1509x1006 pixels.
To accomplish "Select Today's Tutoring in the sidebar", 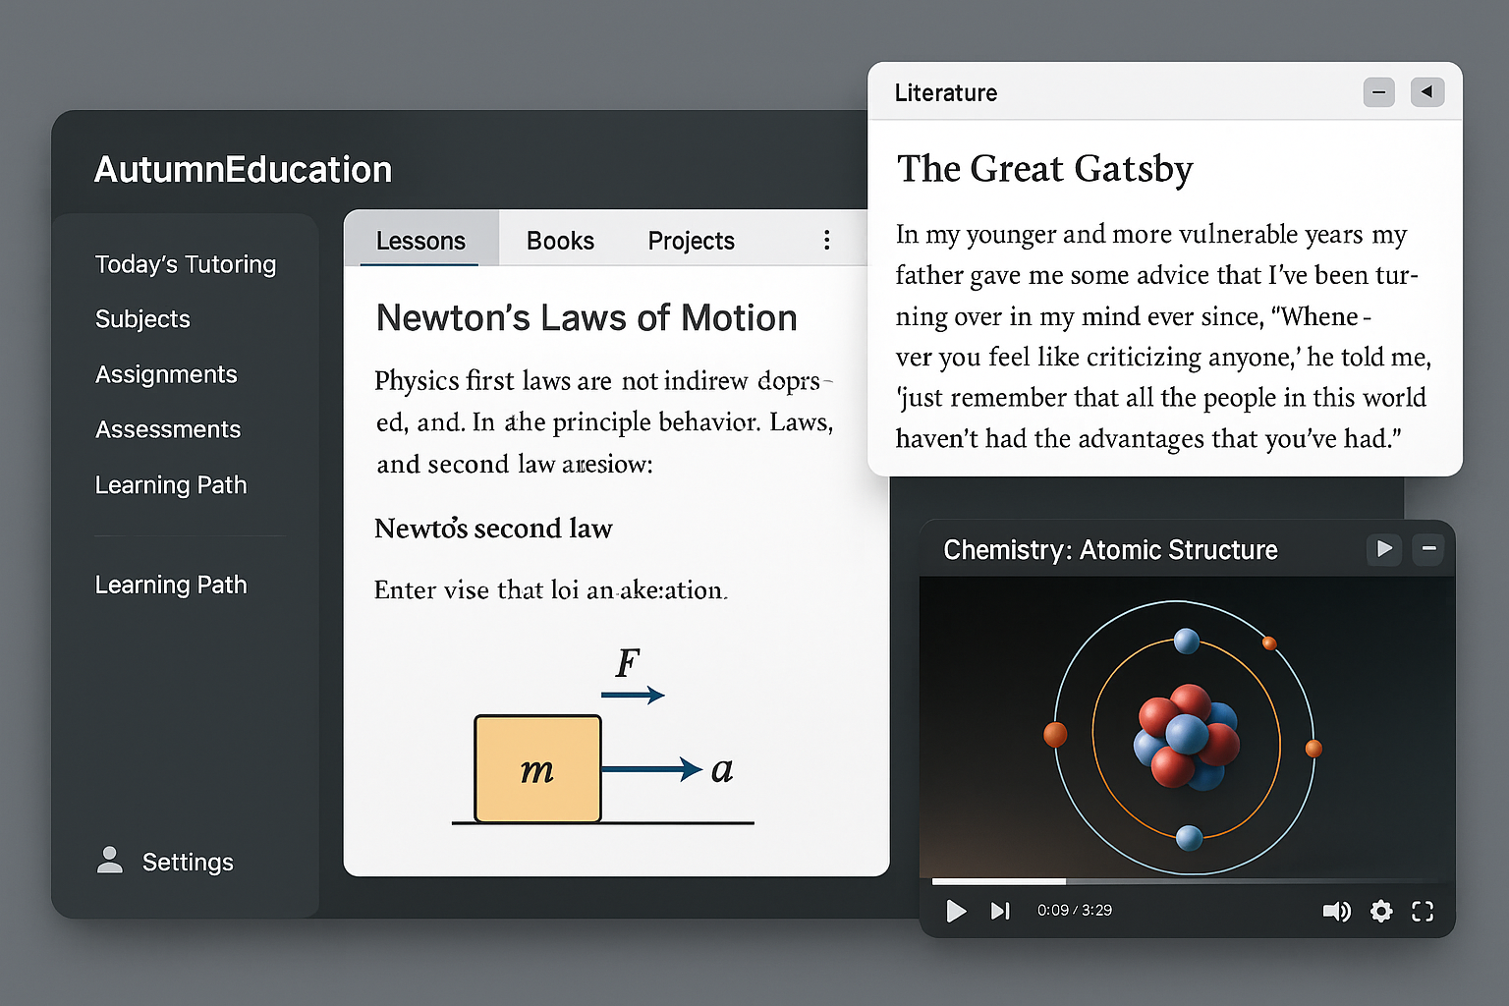I will tap(185, 263).
